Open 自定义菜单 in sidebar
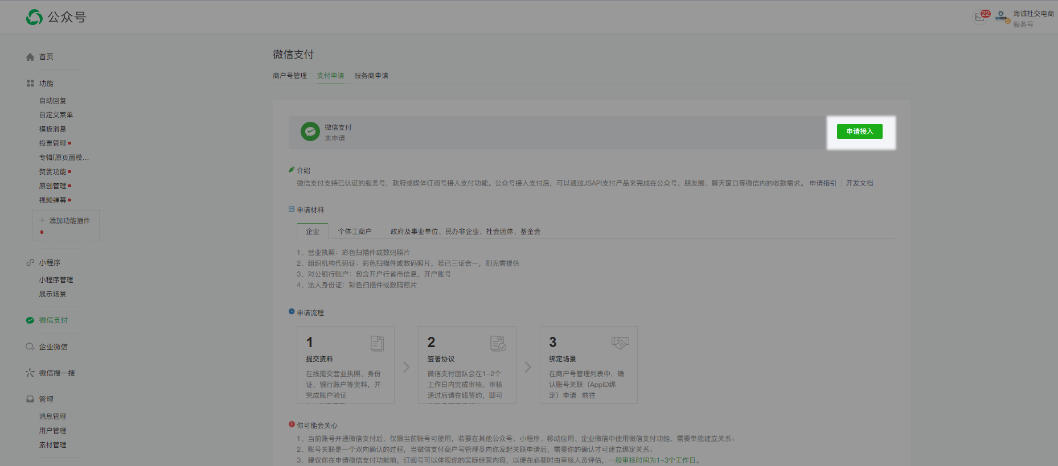 click(x=56, y=115)
